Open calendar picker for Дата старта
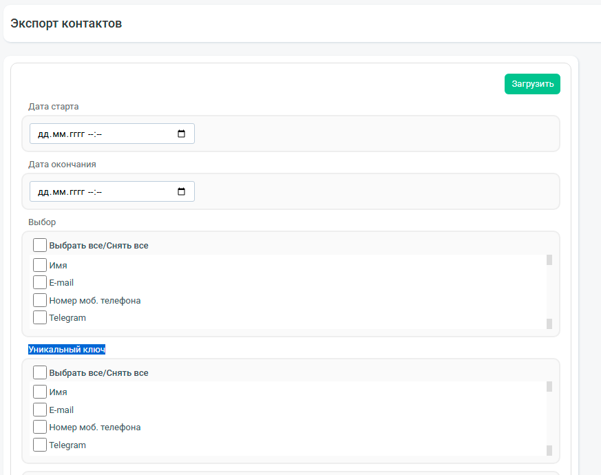Screen dimensions: 601x475 (x=181, y=134)
